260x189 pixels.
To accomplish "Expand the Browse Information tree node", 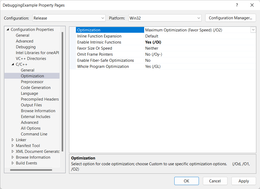I will (x=13, y=157).
